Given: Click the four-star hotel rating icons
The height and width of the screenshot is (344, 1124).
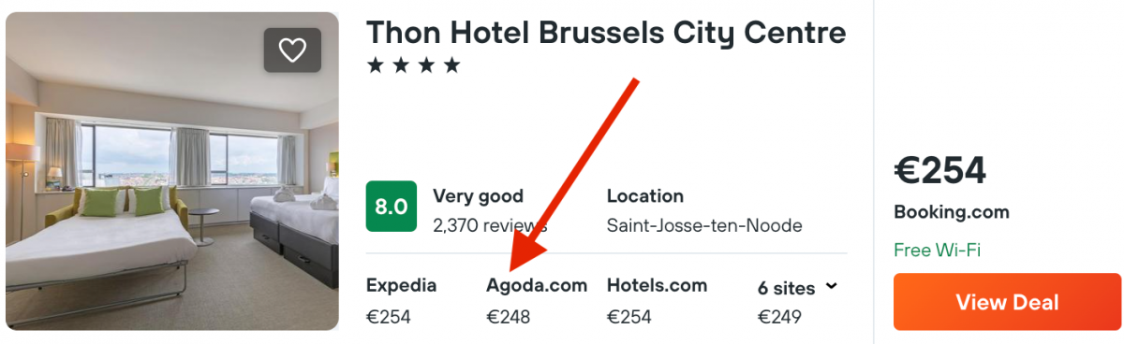Looking at the screenshot, I should 413,65.
